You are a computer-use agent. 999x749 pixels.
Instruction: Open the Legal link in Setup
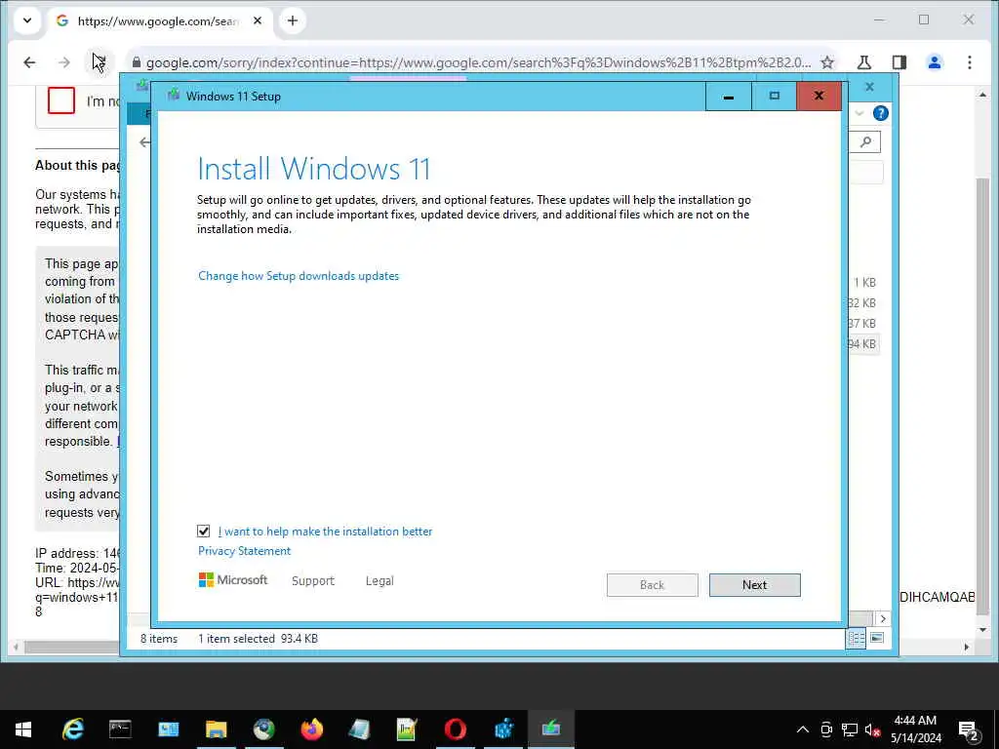coord(380,581)
